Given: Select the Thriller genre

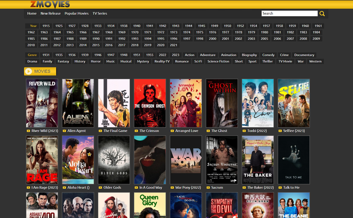Looking at the screenshot, I should pos(268,61).
